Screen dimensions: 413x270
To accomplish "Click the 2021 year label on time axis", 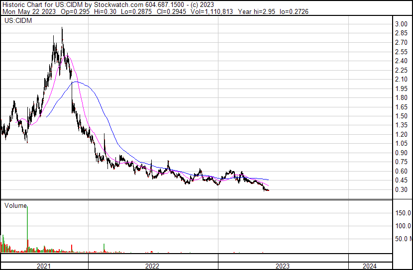I will point(44,266).
